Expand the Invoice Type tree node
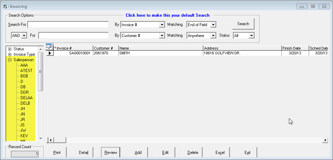The image size is (333, 160). coord(10,54)
